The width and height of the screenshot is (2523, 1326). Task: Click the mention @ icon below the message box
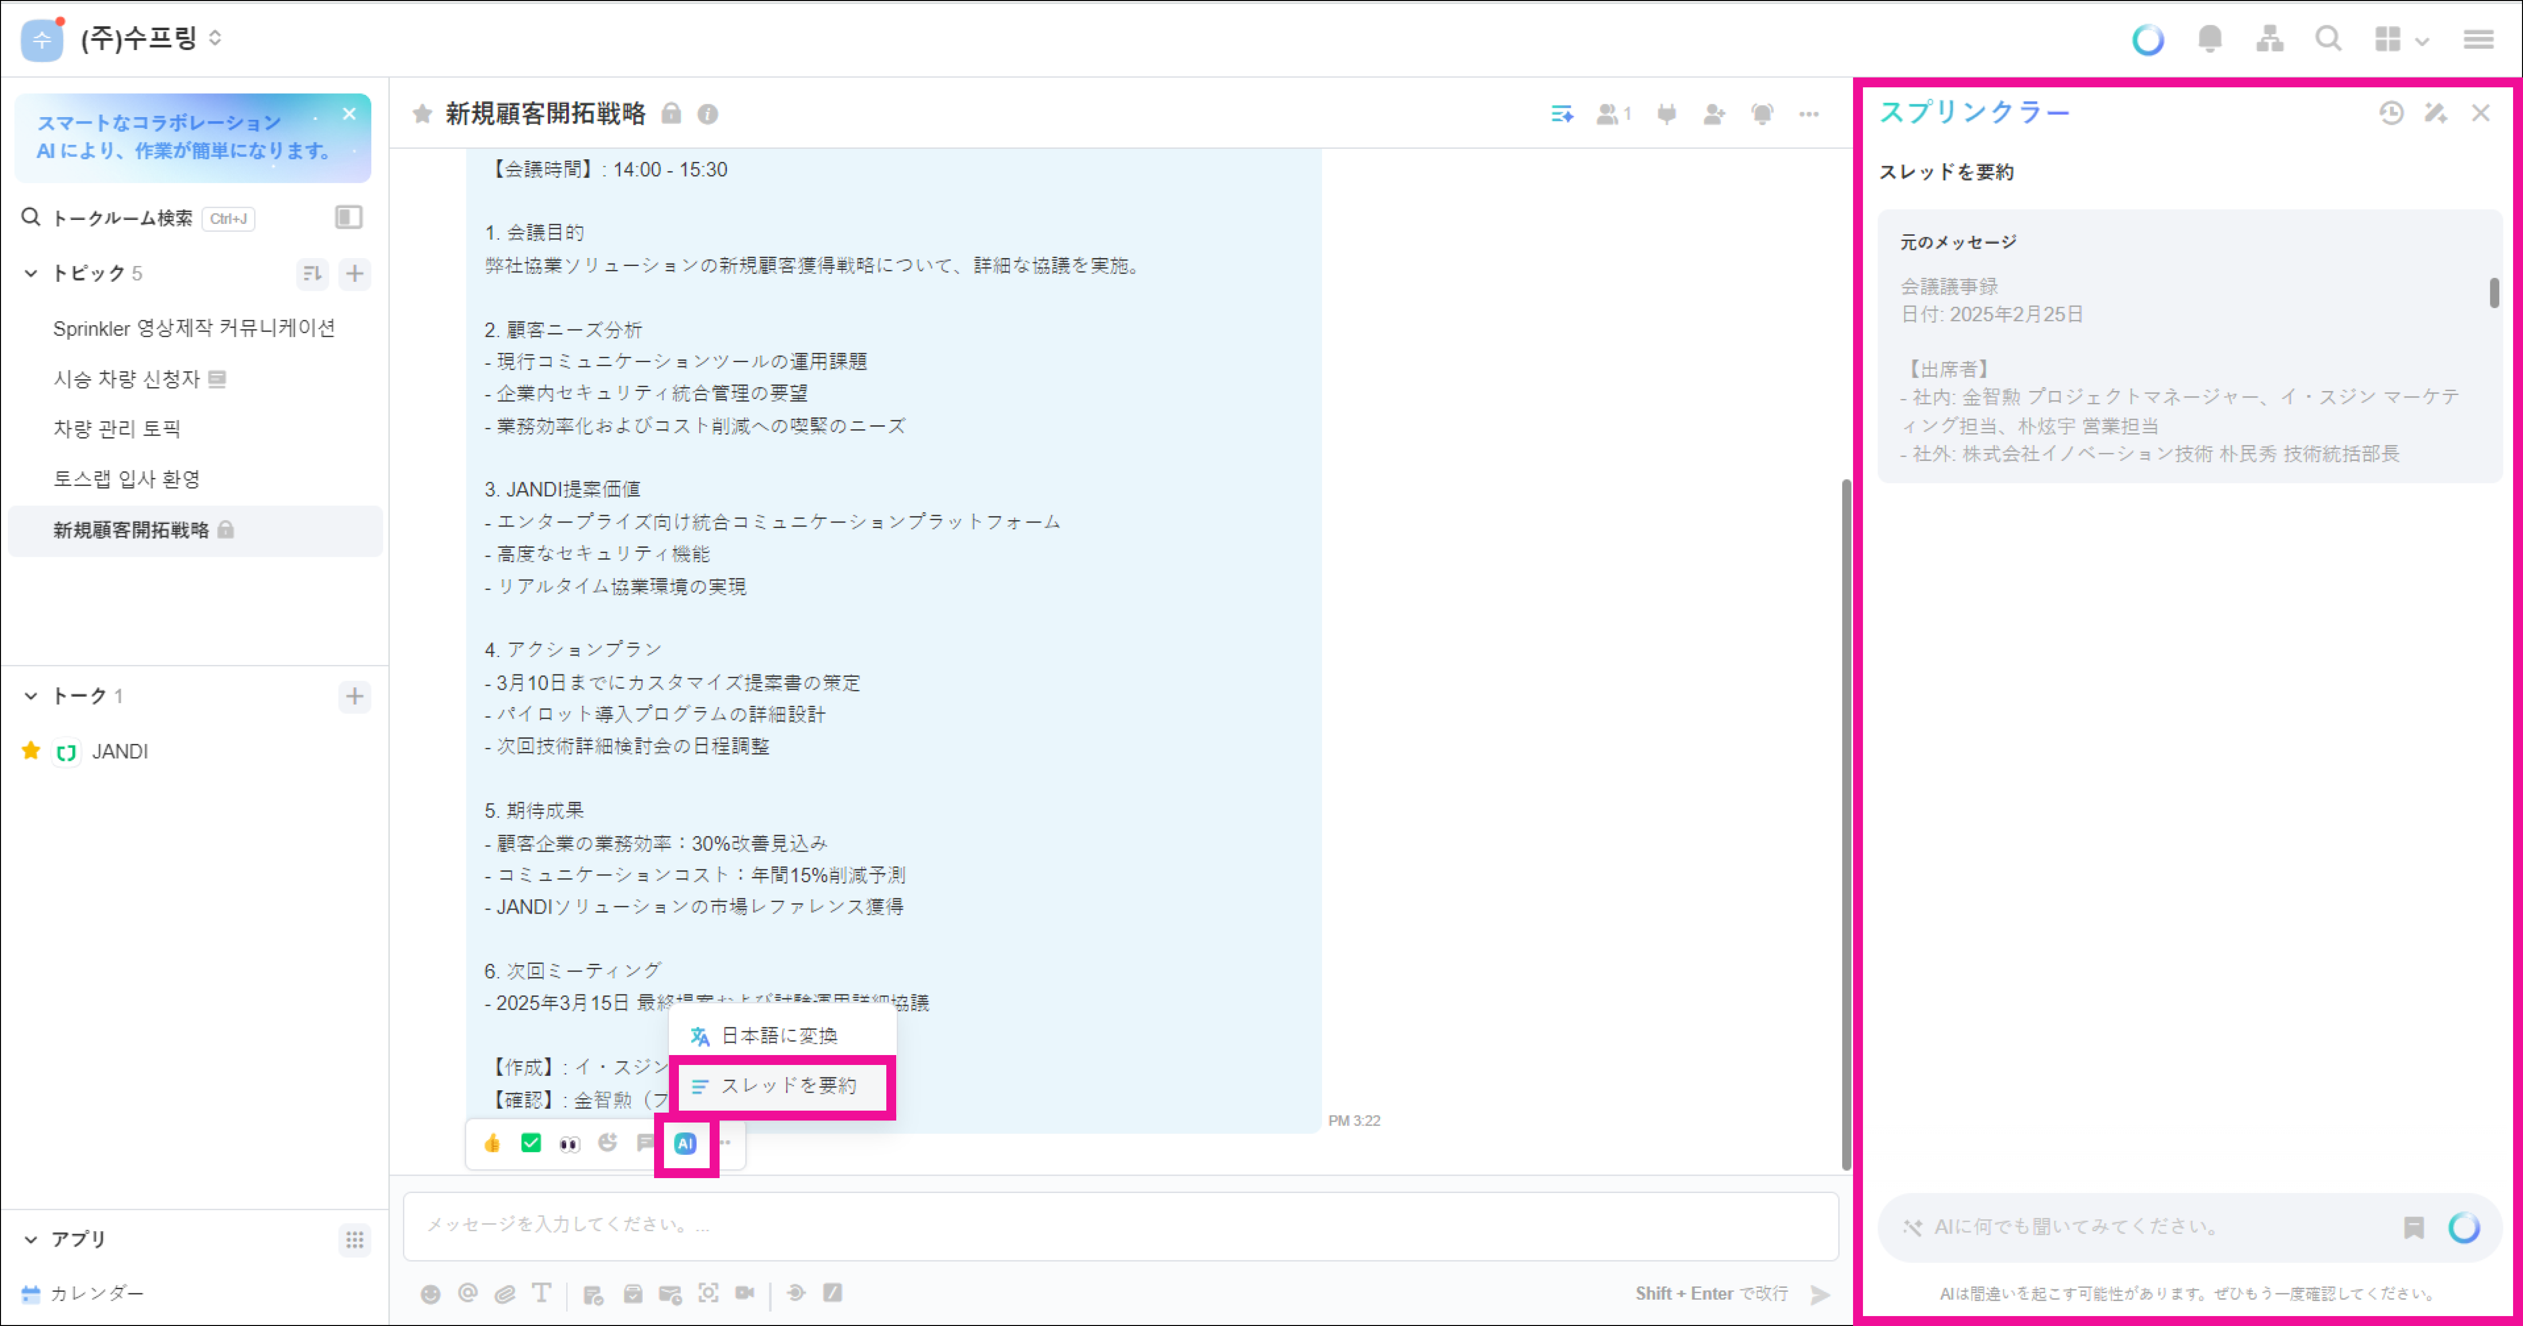467,1294
